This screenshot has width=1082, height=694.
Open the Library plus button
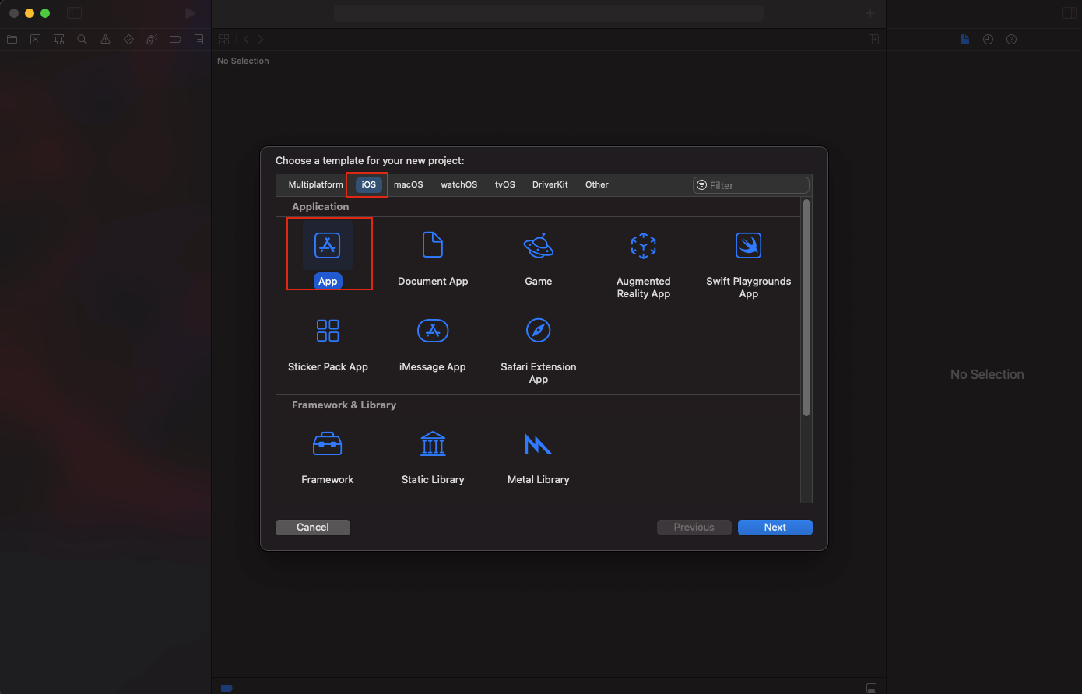click(870, 13)
